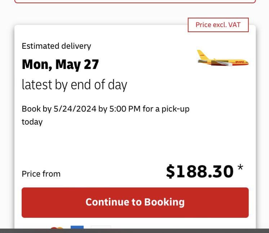The image size is (269, 233).
Task: Click the red-outlined box at the top
Action: [x=135, y=1]
